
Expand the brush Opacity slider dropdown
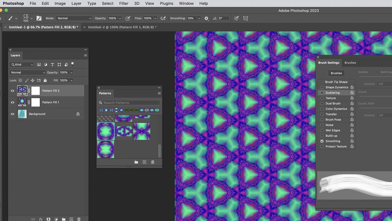[120, 18]
